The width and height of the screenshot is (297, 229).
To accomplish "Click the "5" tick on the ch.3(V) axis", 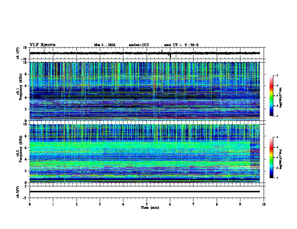I will click(26, 186).
